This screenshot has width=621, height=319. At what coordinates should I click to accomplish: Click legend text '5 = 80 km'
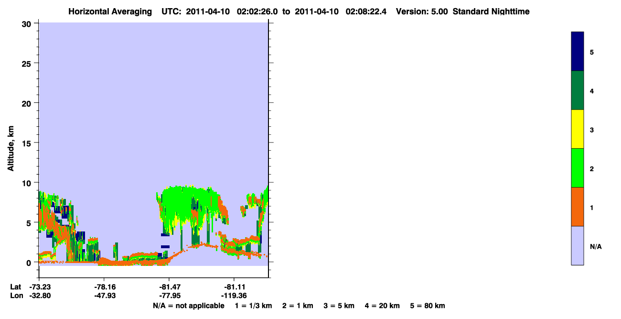pyautogui.click(x=428, y=306)
